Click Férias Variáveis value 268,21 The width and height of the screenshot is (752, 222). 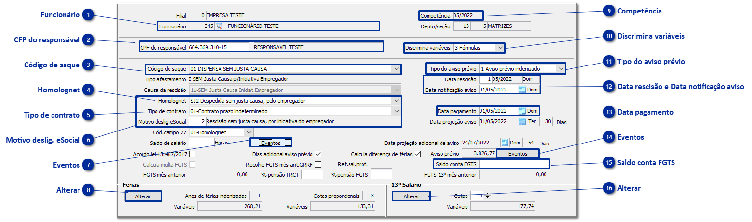coord(230,206)
